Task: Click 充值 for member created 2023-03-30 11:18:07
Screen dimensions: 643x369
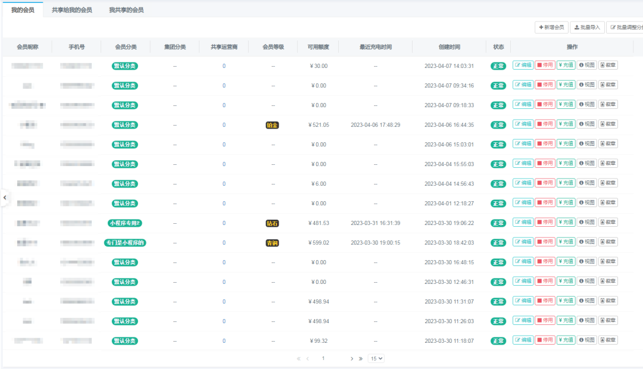Action: (x=566, y=340)
